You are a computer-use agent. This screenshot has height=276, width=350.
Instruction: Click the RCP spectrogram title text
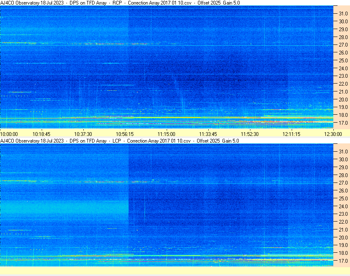click(120, 3)
